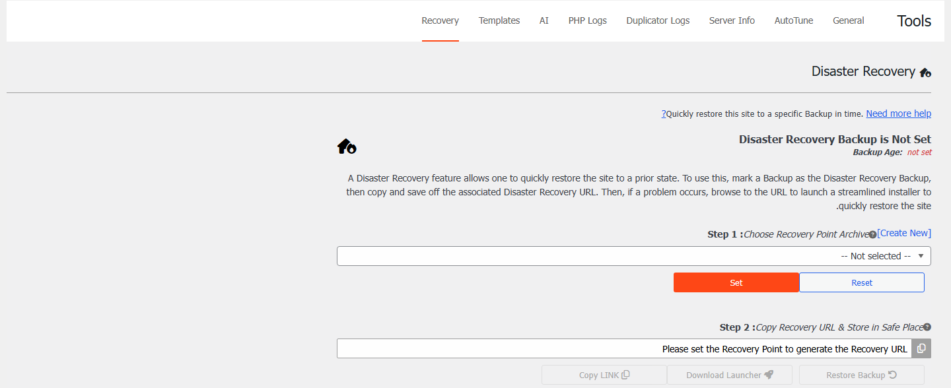Click the Download Launcher button

point(730,375)
